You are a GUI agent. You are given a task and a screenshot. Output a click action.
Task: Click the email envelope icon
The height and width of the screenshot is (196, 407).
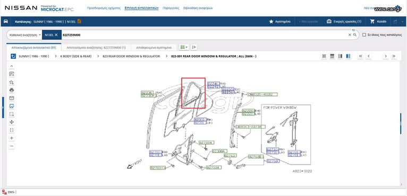click(x=11, y=98)
